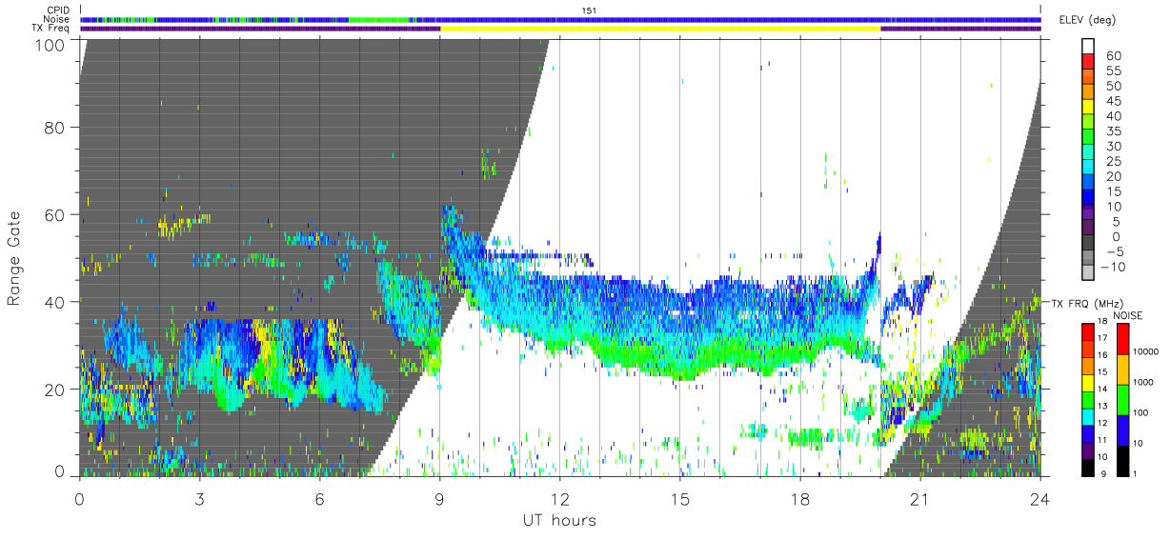Screen dimensions: 1170x540
Task: Select the cyan ELEV swatch between 20 and 25
Action: click(x=1089, y=168)
